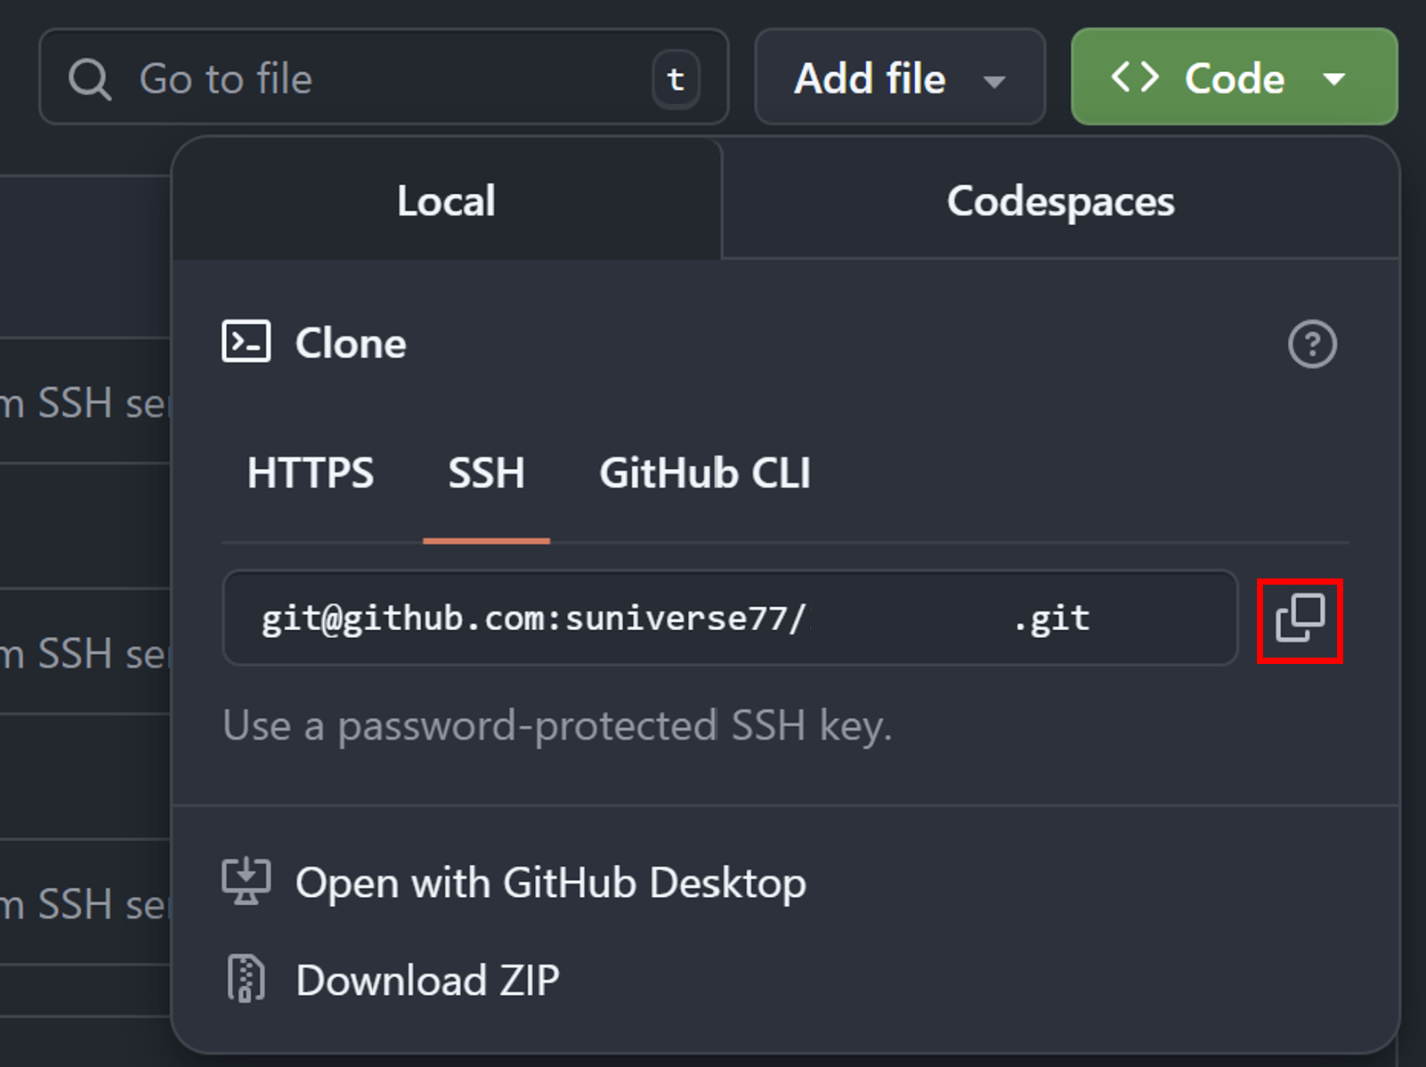This screenshot has width=1426, height=1067.
Task: Click the terminal icon beside Clone
Action: [x=246, y=342]
